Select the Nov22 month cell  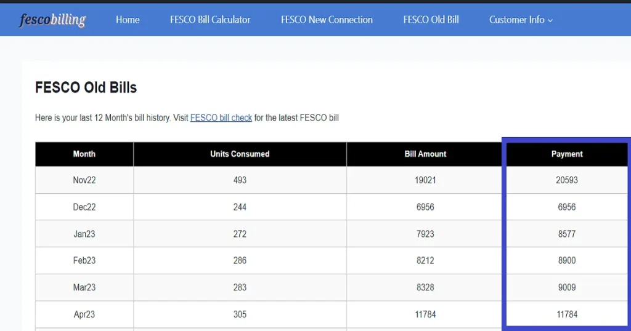coord(84,180)
